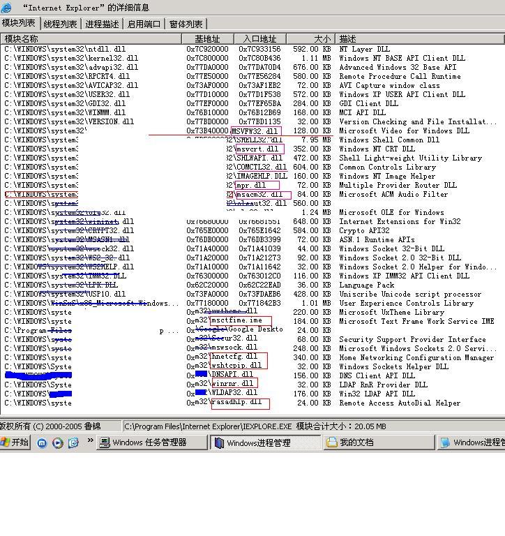Open the 线程列表 tab

click(x=60, y=24)
